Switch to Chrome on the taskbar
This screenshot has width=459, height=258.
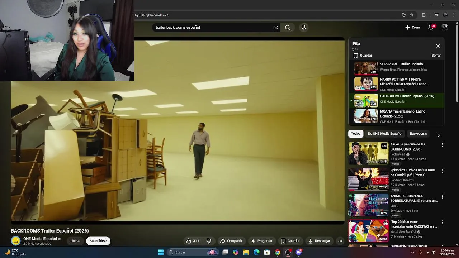pos(278,252)
